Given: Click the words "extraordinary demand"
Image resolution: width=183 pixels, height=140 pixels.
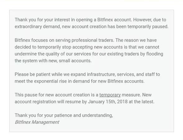Looking at the screenshot, I should click(38, 27).
